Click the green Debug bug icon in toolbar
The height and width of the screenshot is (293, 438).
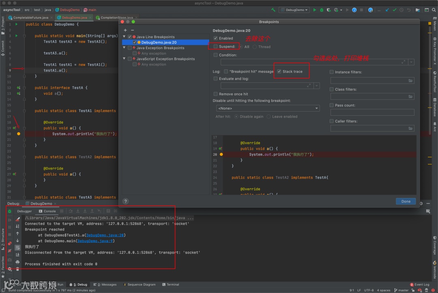(322, 10)
